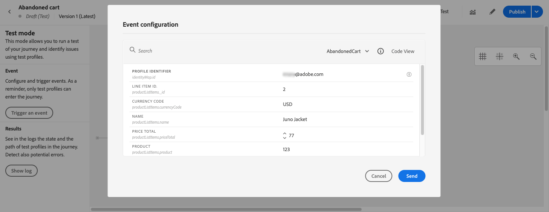Zoom in on the journey canvas

(x=516, y=56)
